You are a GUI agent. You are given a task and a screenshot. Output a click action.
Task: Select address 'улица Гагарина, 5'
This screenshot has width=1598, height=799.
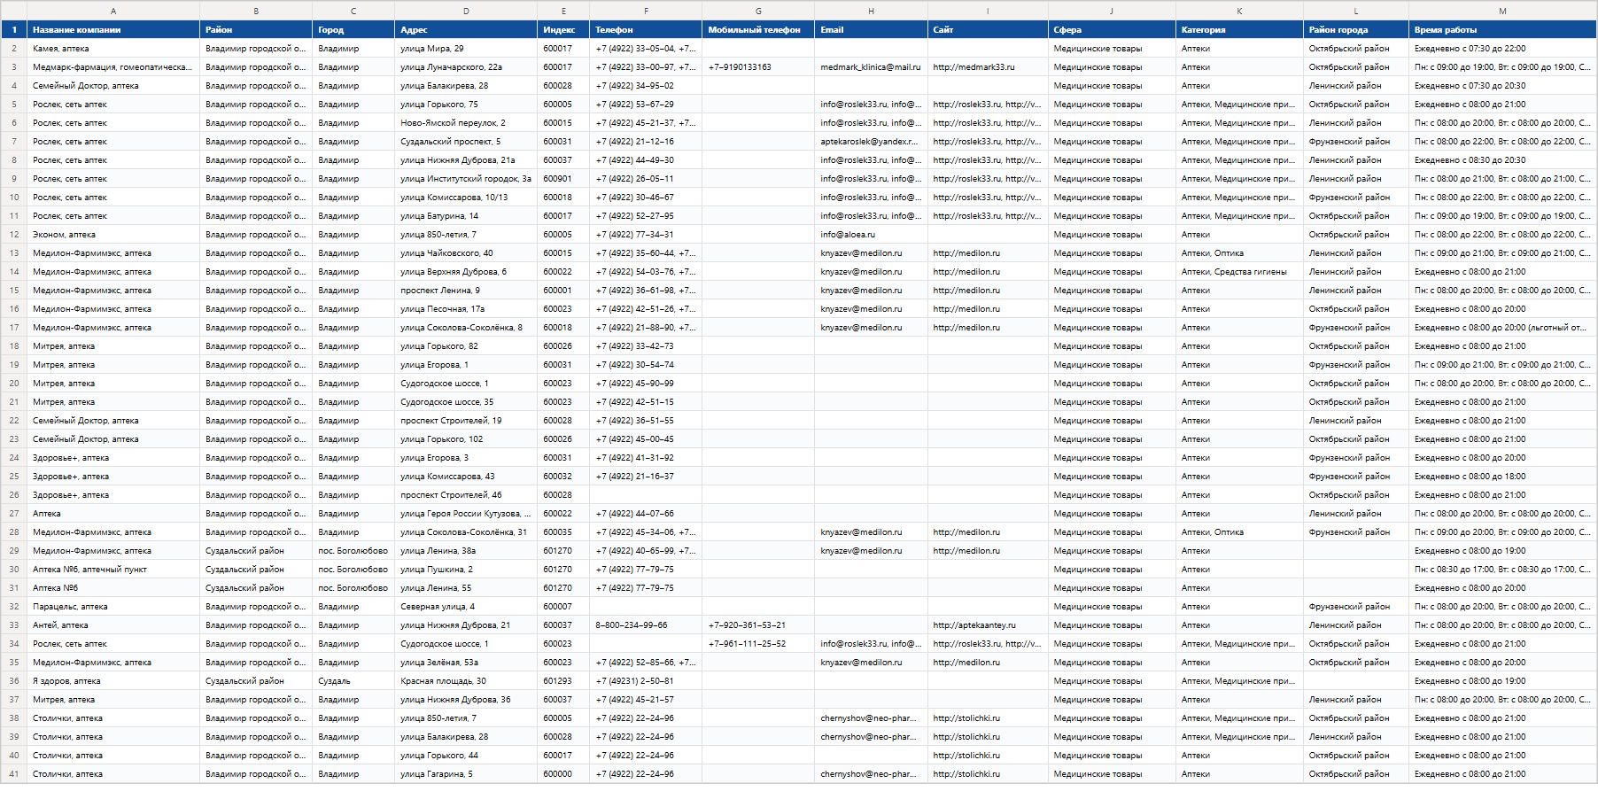click(x=466, y=774)
